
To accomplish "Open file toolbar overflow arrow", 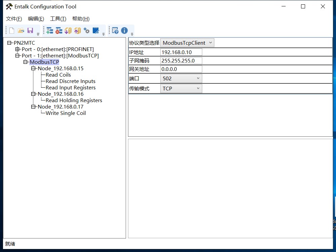I will (x=38, y=34).
